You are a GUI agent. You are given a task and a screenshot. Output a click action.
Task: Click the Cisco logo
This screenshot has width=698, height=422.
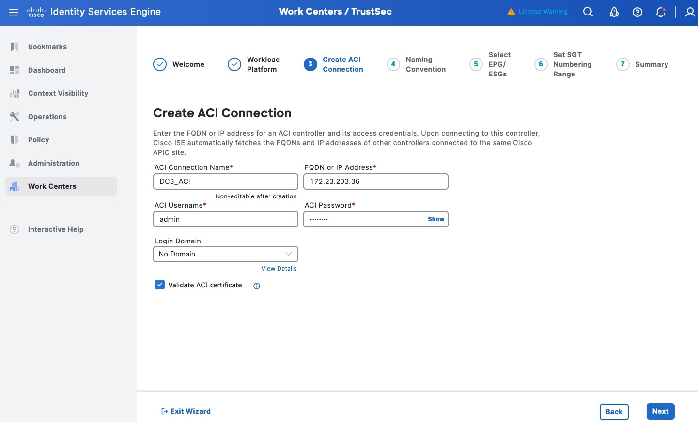36,12
